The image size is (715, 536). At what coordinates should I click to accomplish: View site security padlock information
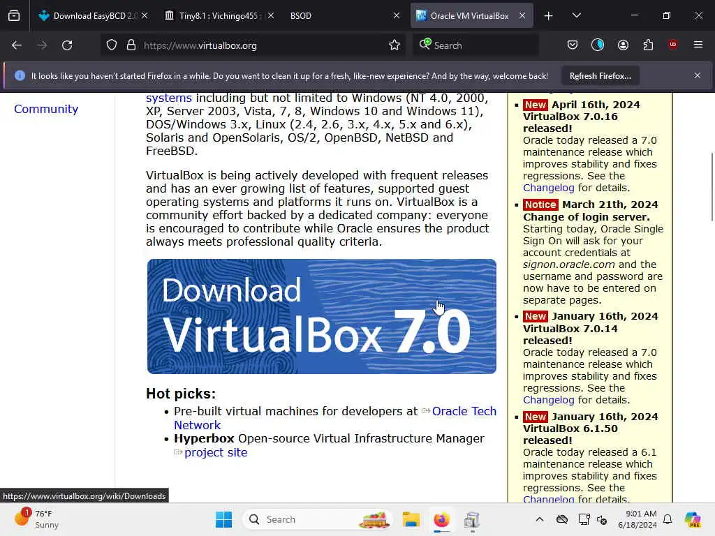131,45
